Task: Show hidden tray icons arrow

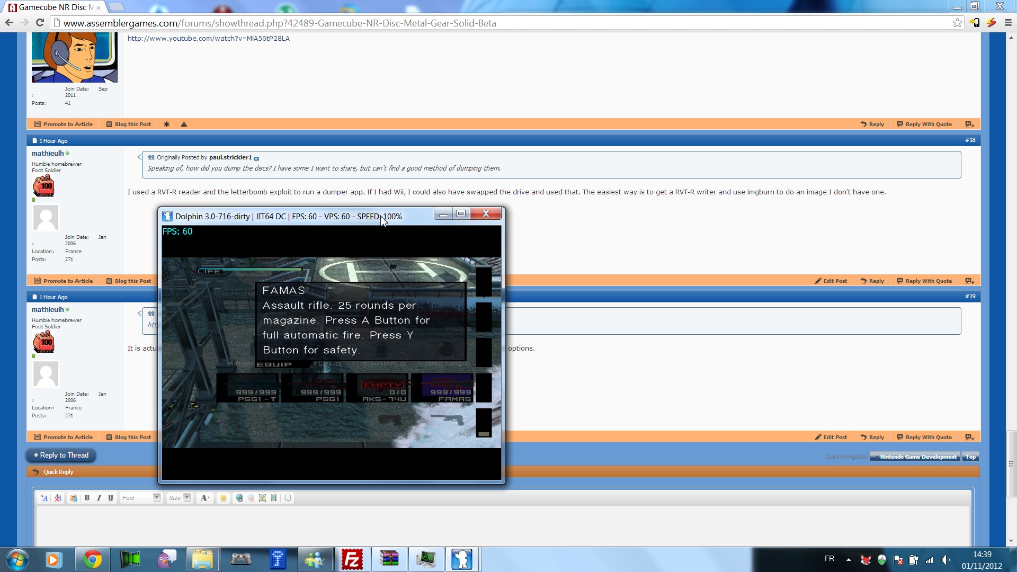Action: pyautogui.click(x=849, y=559)
